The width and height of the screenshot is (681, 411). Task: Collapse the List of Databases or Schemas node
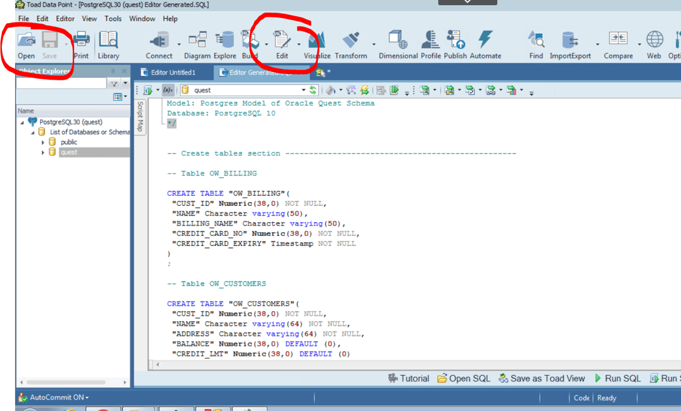(33, 132)
